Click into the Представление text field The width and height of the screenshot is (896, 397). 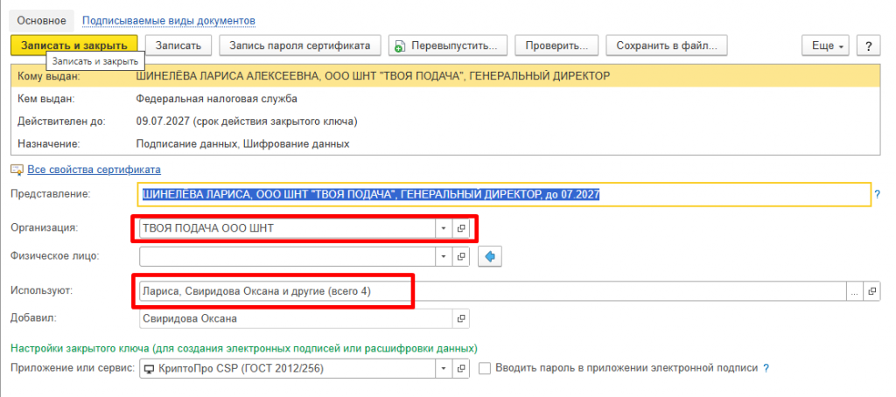tap(505, 195)
